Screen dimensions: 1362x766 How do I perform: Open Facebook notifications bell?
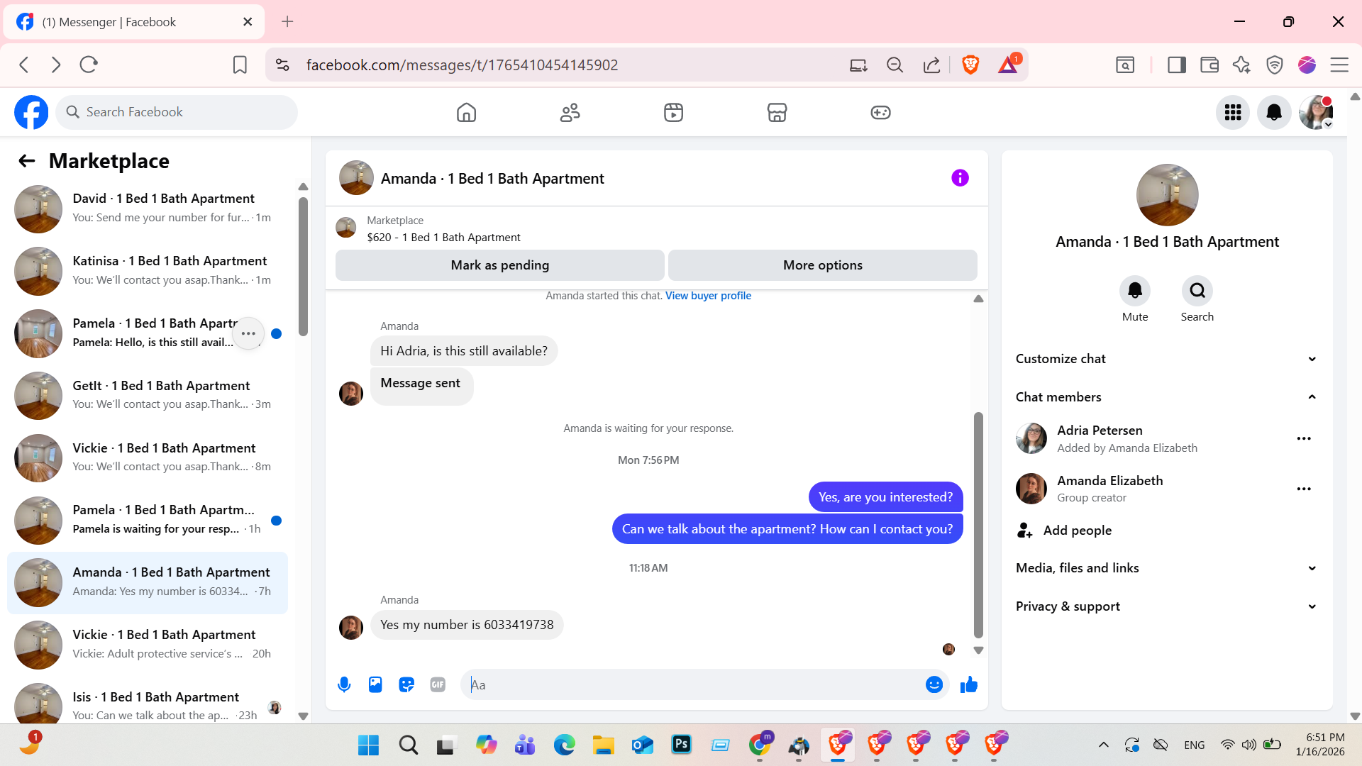pos(1274,112)
